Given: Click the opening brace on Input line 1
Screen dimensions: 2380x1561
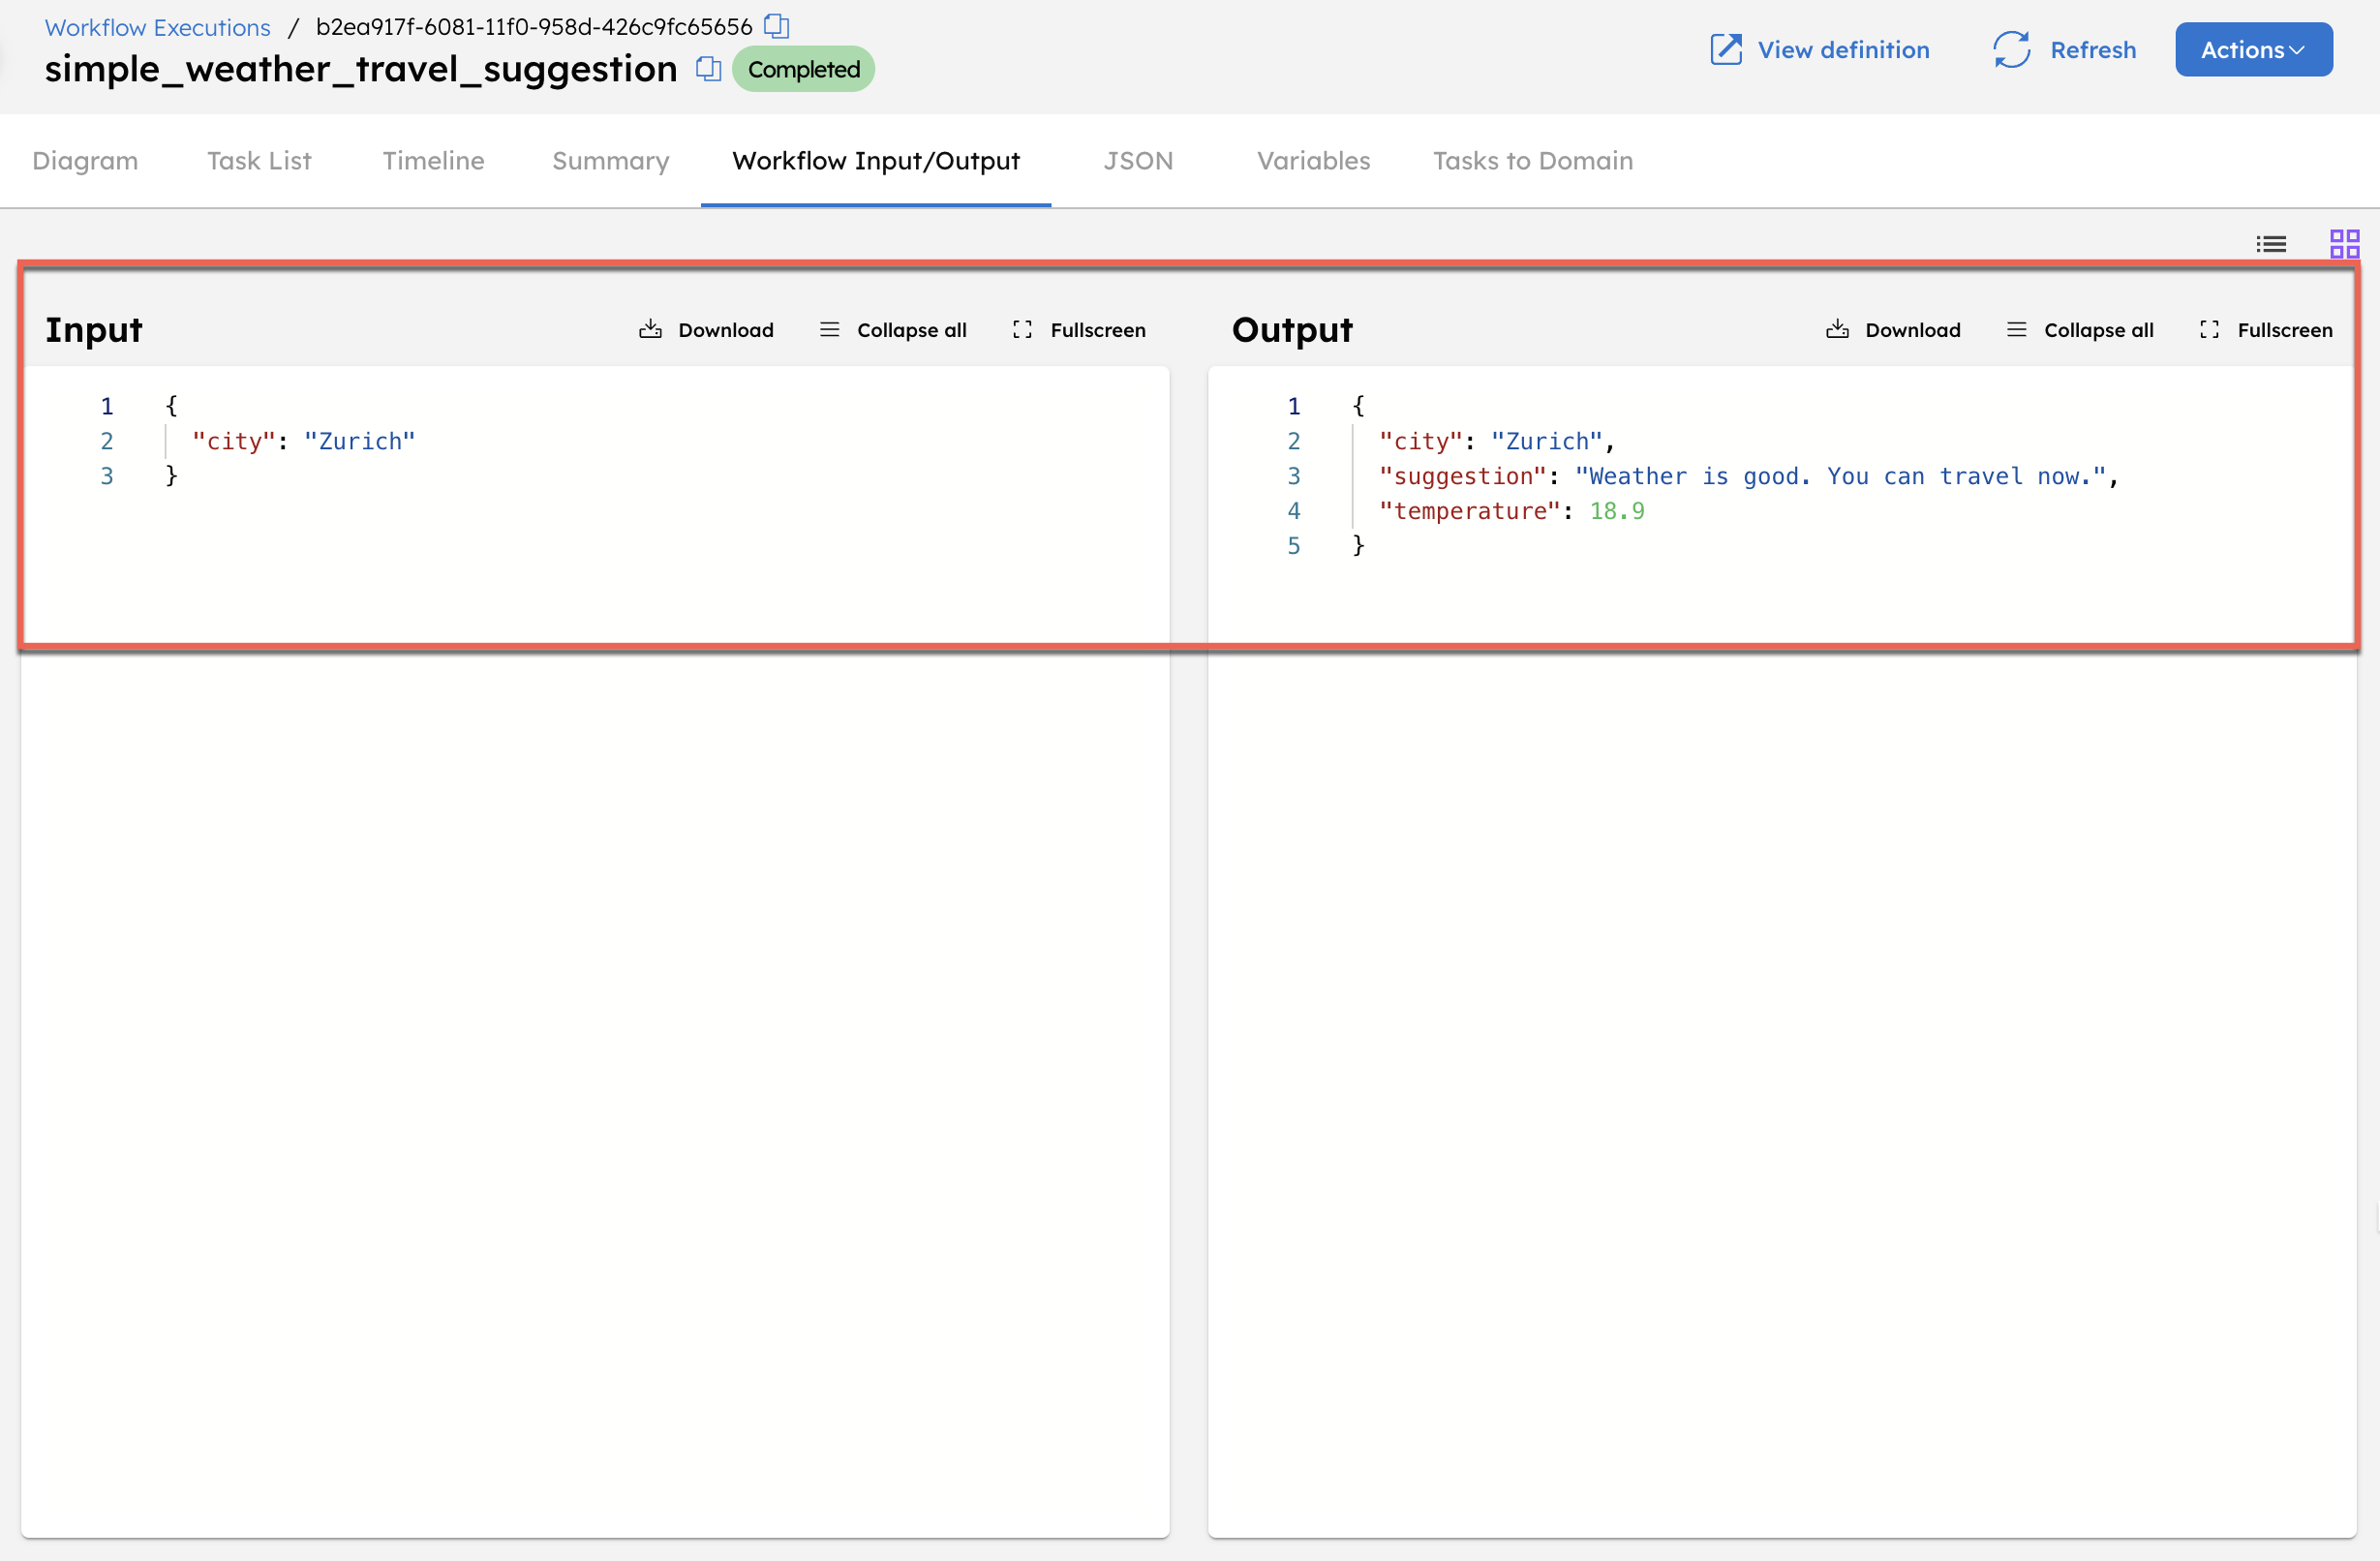Looking at the screenshot, I should pyautogui.click(x=171, y=405).
